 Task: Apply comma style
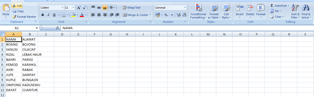pyautogui.click(x=172, y=15)
